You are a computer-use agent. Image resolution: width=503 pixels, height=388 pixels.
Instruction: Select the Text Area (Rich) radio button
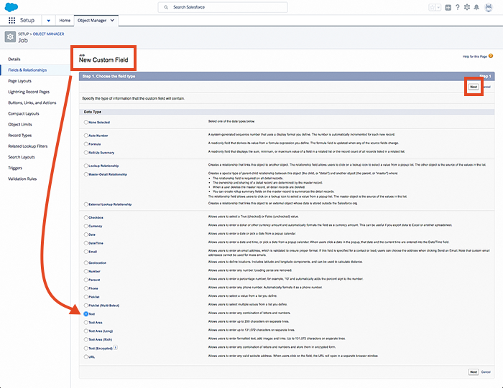coord(86,339)
